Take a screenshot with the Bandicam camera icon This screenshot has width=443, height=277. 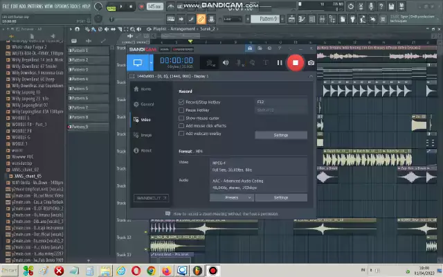pos(311,62)
